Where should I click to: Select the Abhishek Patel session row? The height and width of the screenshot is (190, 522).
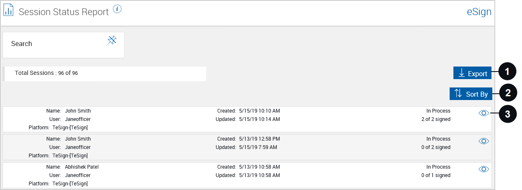(247, 175)
